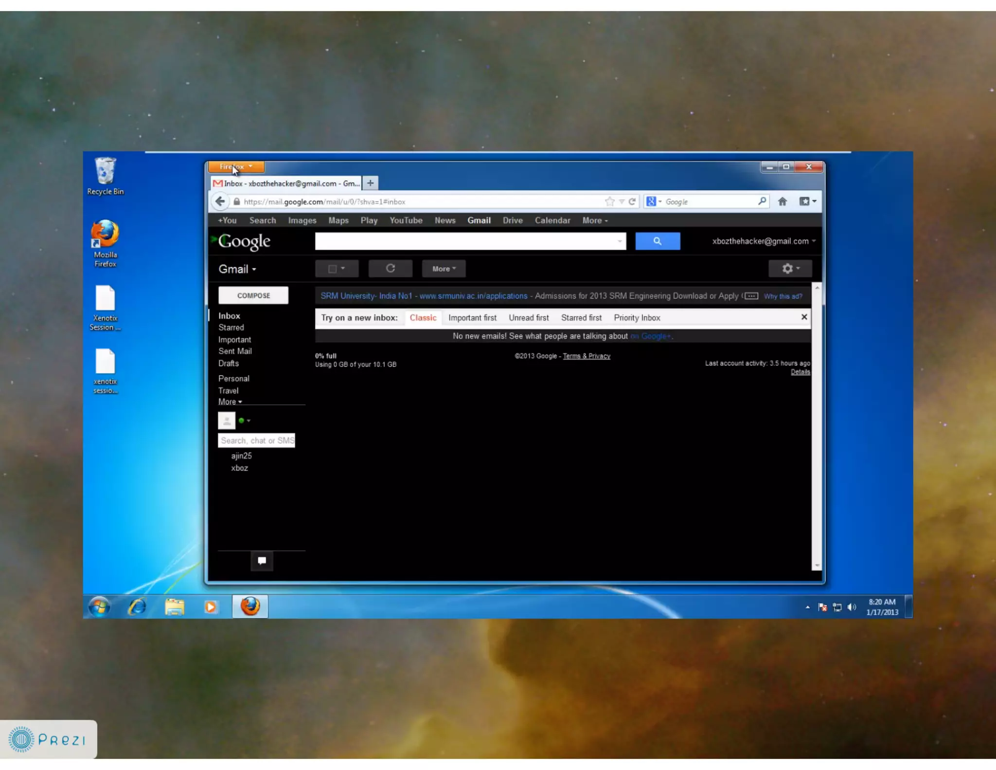Viewport: 996px width, 770px height.
Task: Open the xbozthehacker account dropdown
Action: [764, 241]
